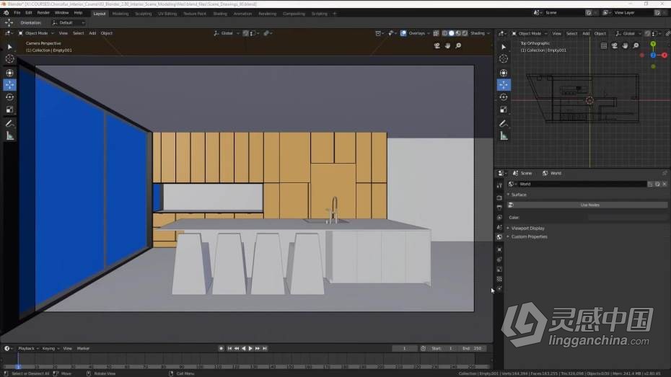Switch to LookDev shading mode
The height and width of the screenshot is (377, 671).
pyautogui.click(x=458, y=33)
